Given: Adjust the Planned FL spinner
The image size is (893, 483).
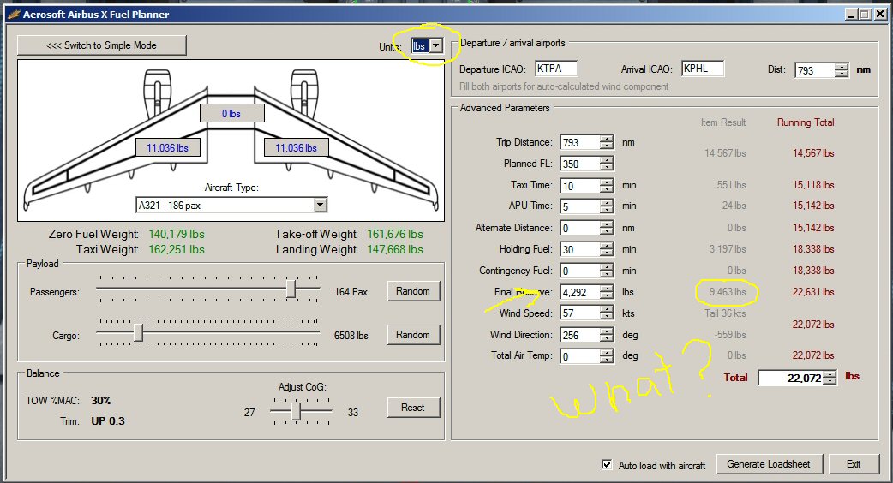Looking at the screenshot, I should click(x=607, y=164).
